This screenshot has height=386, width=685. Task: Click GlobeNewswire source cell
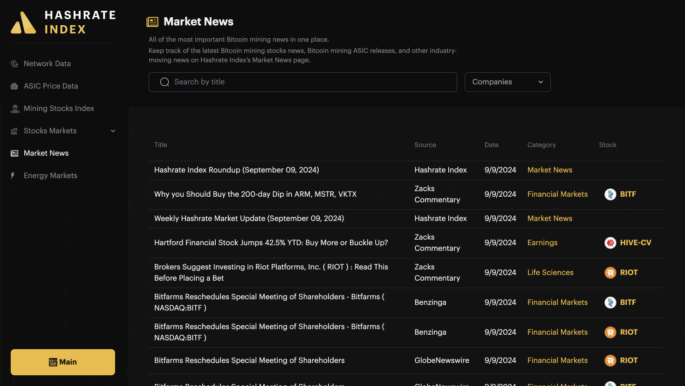[442, 360]
